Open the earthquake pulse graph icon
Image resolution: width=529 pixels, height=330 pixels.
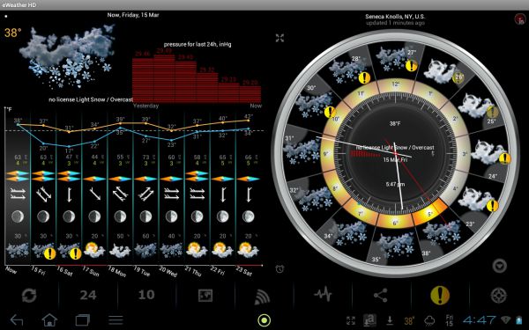[323, 295]
